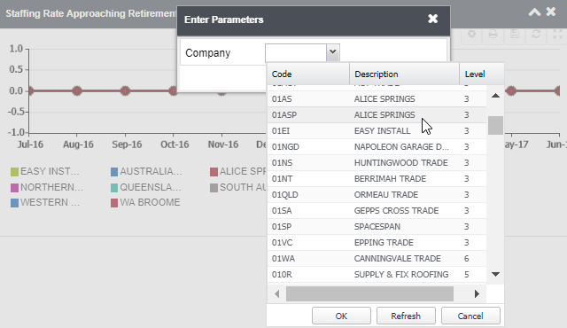The height and width of the screenshot is (328, 567).
Task: Click the Company input field
Action: (x=296, y=53)
